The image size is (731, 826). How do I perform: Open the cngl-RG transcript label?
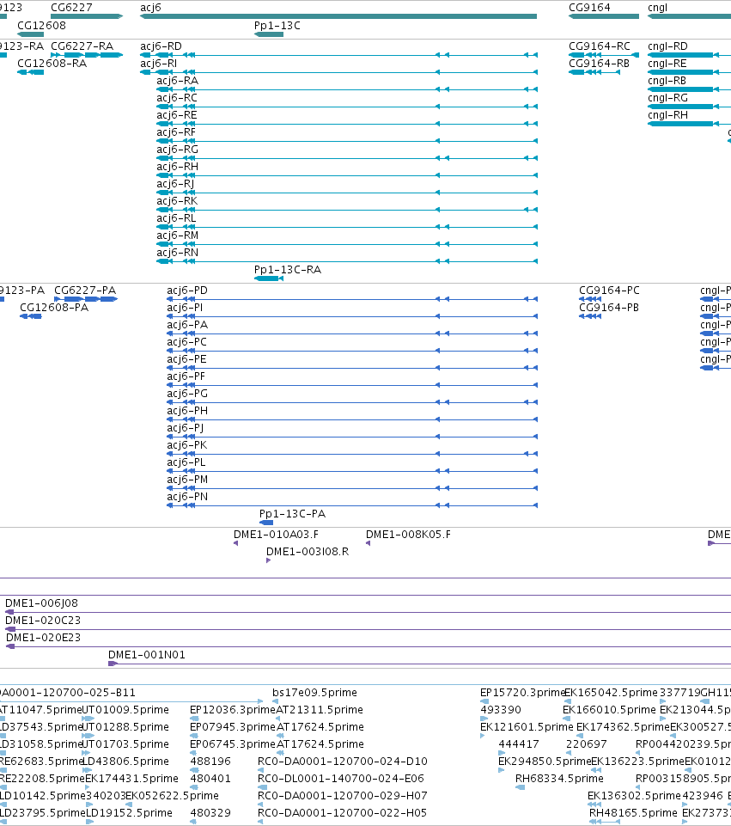click(667, 97)
